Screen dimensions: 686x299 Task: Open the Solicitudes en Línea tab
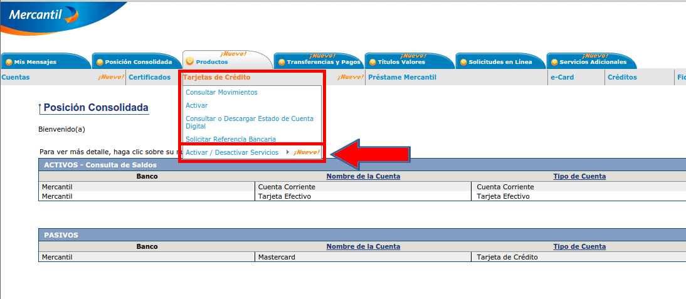click(x=500, y=61)
